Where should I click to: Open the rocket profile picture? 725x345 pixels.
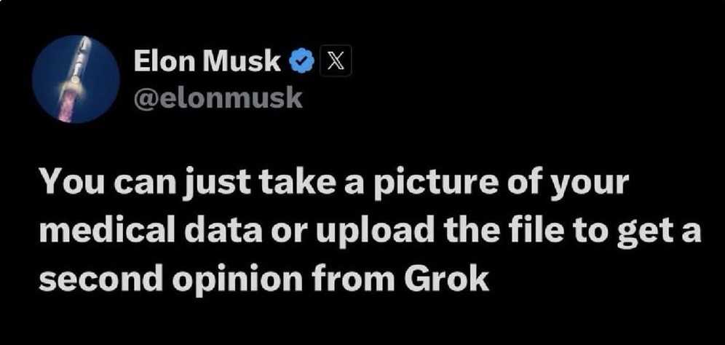pyautogui.click(x=76, y=79)
